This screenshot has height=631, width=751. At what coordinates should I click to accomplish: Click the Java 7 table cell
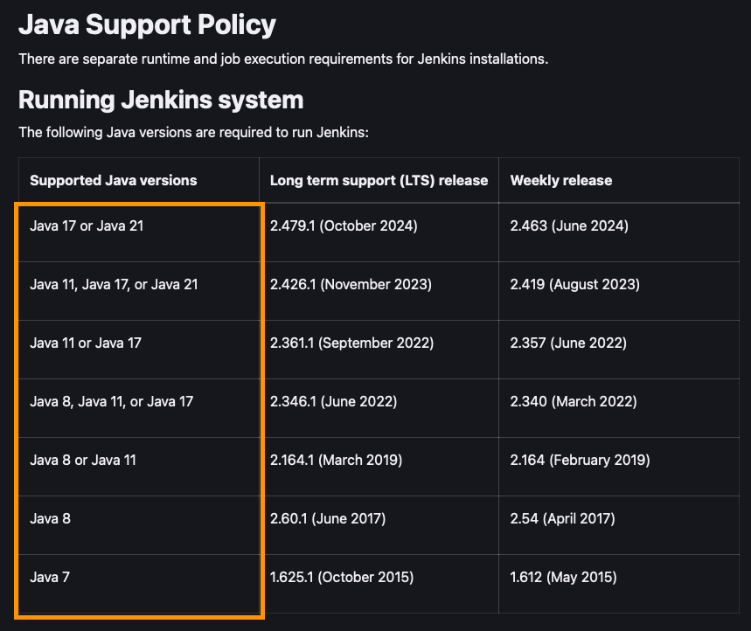(x=50, y=577)
